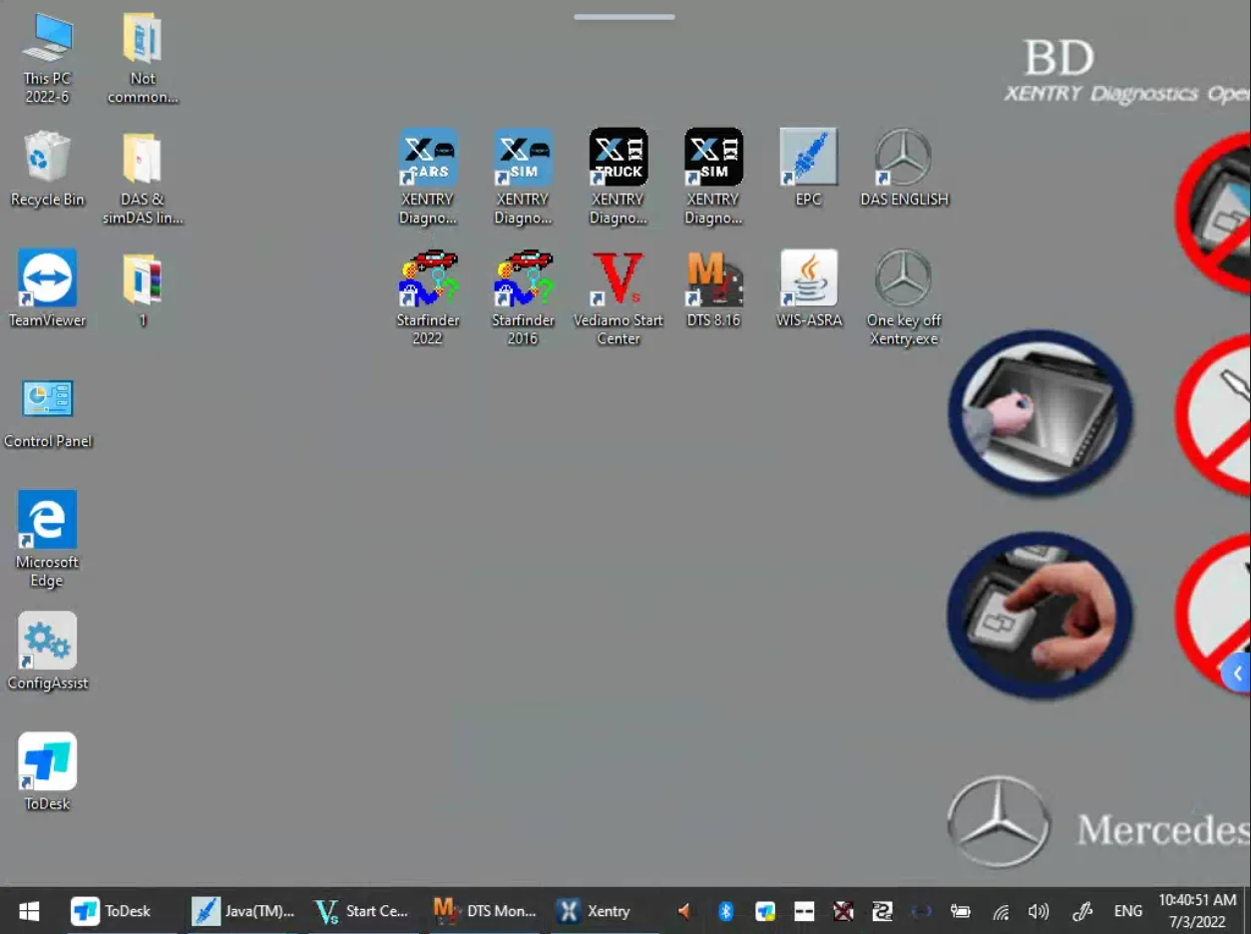Click the pen workspace tray icon
The width and height of the screenshot is (1251, 934).
(x=1081, y=910)
